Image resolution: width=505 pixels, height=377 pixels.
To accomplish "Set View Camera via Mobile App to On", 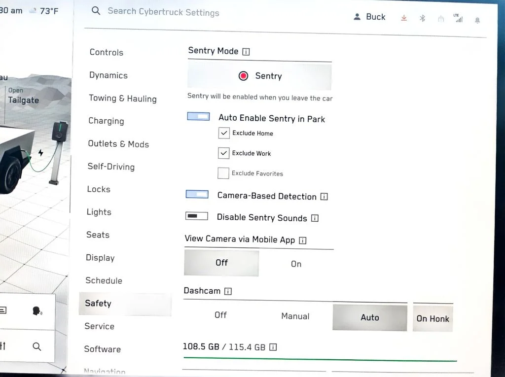I will click(x=296, y=264).
